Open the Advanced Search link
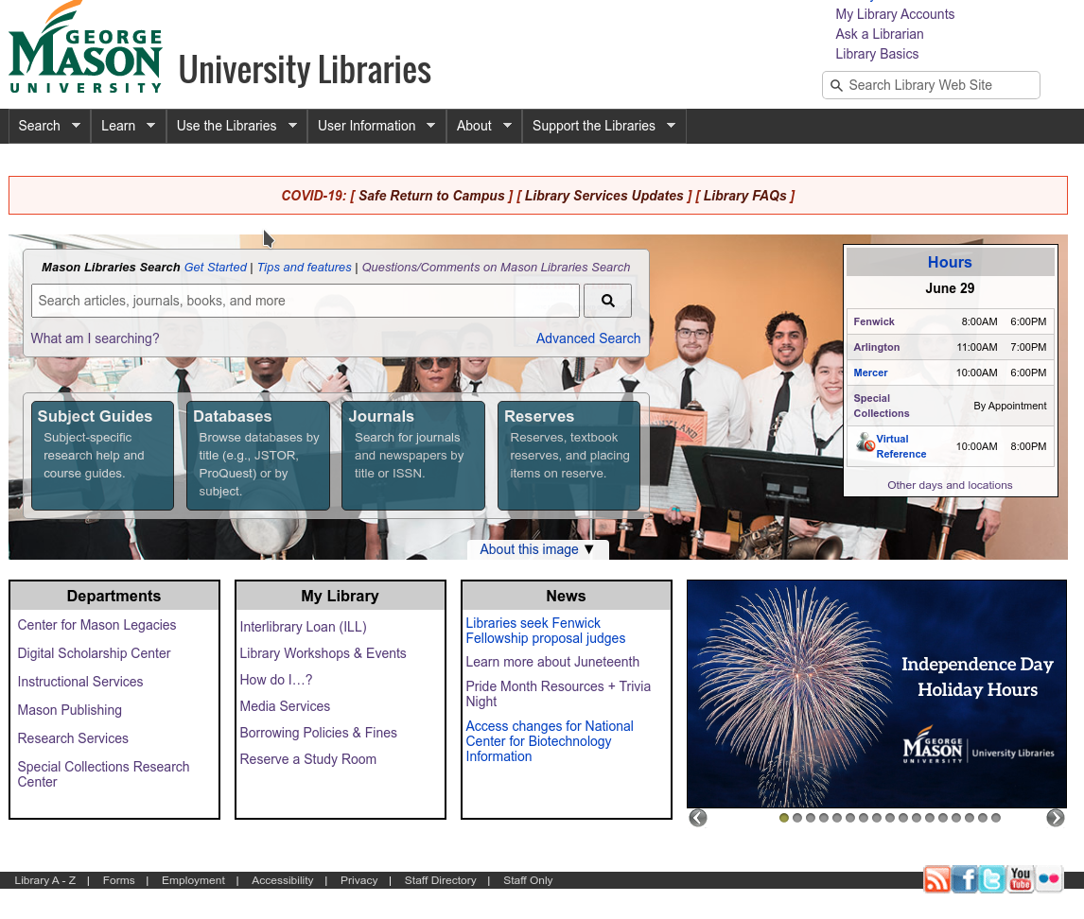Viewport: 1084px width, 919px height. pyautogui.click(x=587, y=338)
